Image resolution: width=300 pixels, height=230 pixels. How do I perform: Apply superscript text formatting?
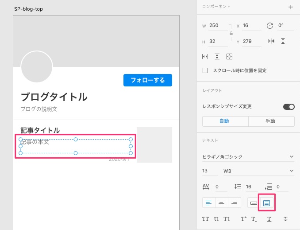click(243, 219)
